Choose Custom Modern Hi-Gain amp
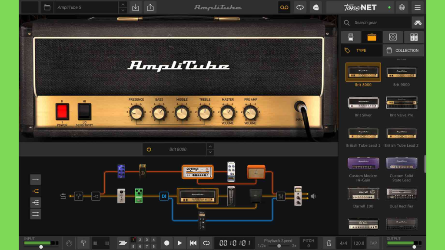Viewport: 445px width, 250px height. (x=363, y=164)
